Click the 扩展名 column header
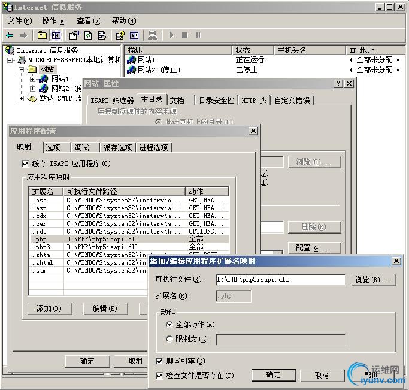 (46, 192)
